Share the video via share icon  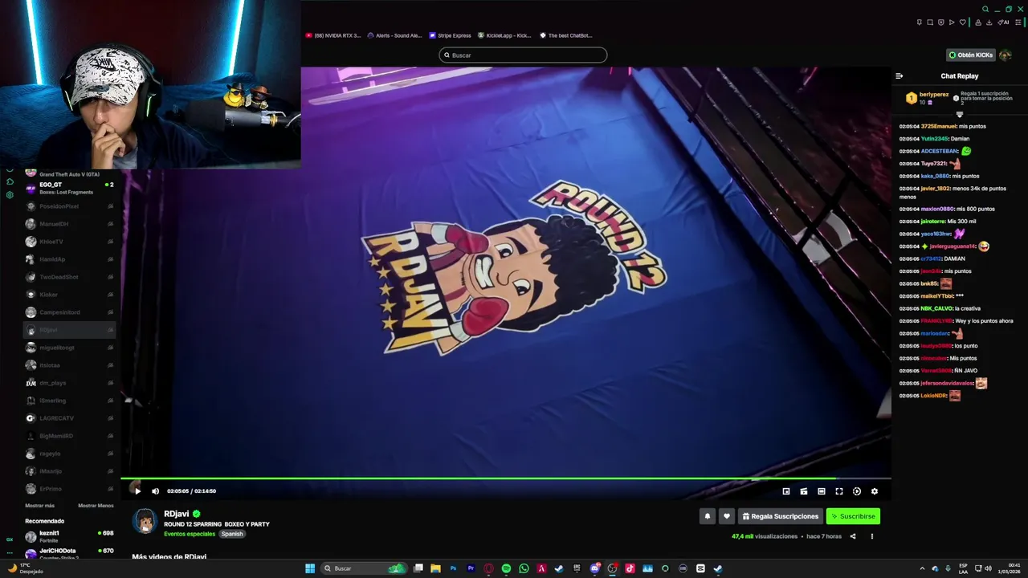853,536
